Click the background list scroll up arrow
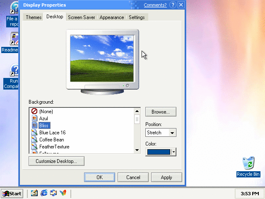Viewport: 265px width, 199px height. coord(137,111)
